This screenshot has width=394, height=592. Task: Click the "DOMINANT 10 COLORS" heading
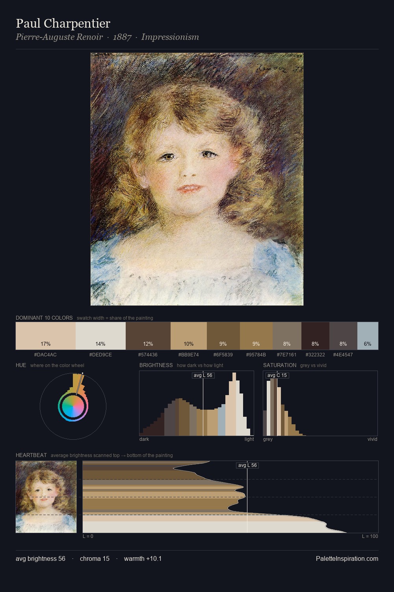pos(44,318)
